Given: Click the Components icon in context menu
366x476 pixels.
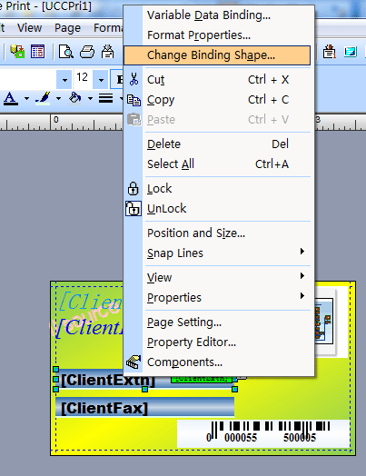Looking at the screenshot, I should tap(134, 362).
